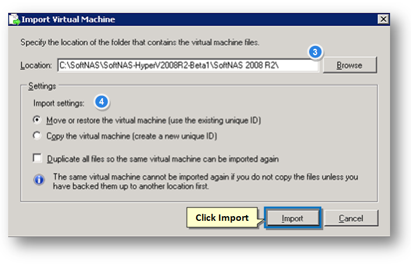Select the Move or restore radio button
Image resolution: width=411 pixels, height=265 pixels.
point(37,120)
